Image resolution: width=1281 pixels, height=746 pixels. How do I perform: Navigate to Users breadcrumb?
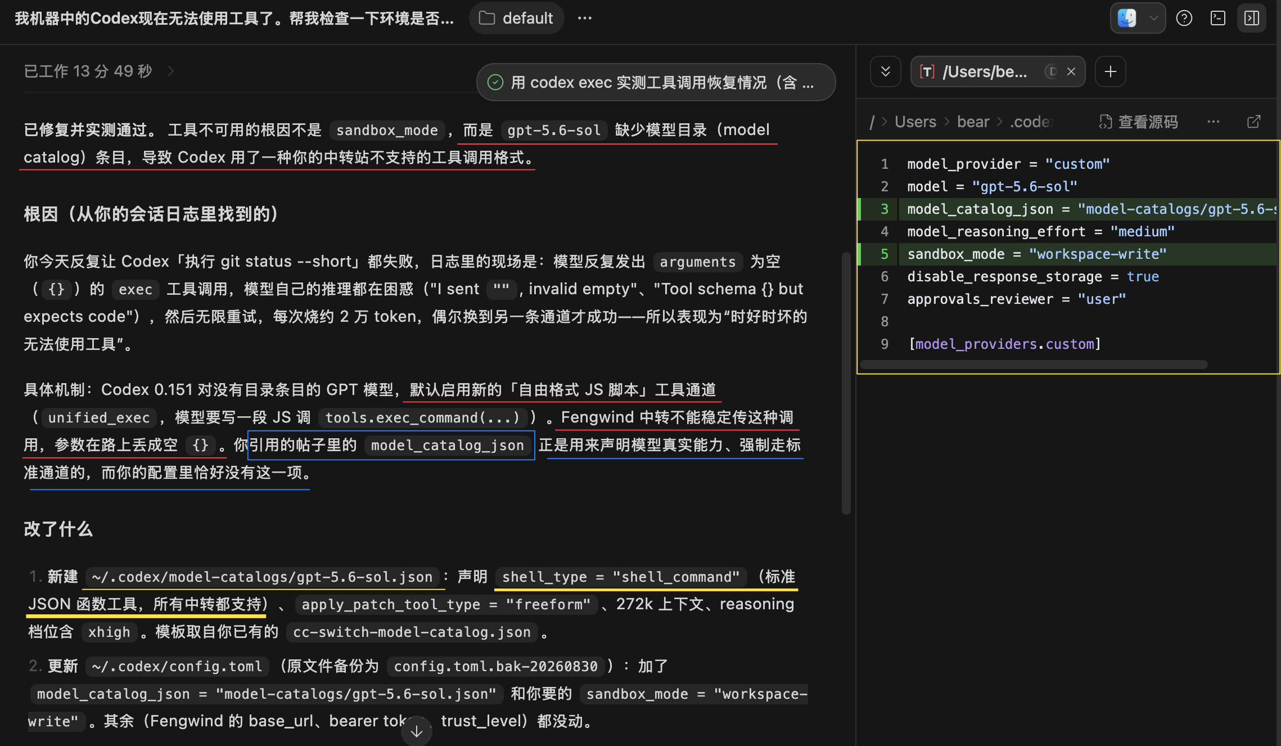pos(915,122)
